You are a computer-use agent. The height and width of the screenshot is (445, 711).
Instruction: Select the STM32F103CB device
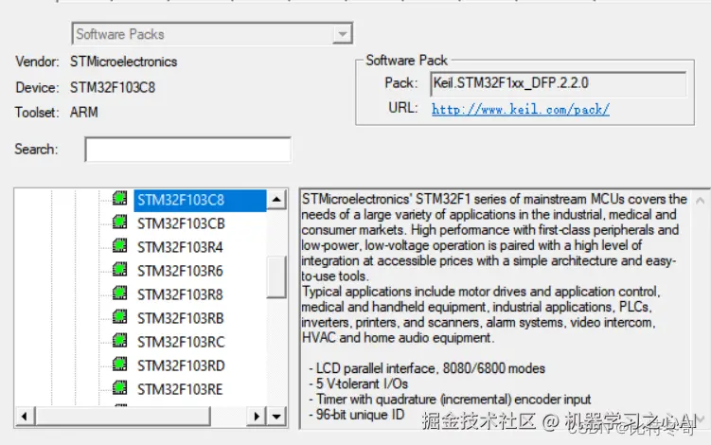tap(181, 223)
